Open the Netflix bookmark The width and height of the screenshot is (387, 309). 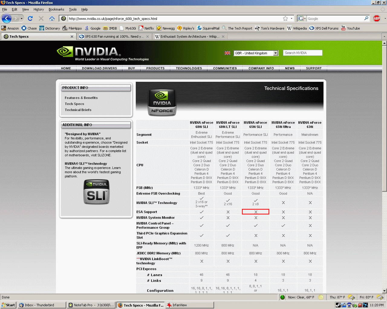pos(146,28)
